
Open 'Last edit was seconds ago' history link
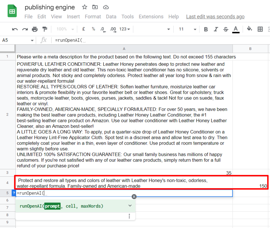coord(215,17)
